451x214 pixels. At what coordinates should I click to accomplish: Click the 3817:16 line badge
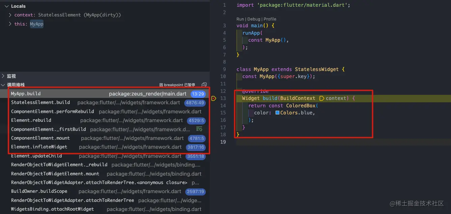click(196, 147)
